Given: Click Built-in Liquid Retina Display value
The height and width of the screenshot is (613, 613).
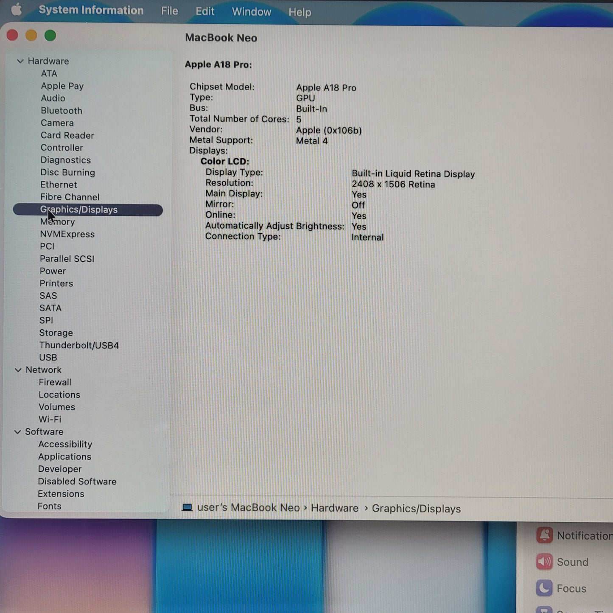Looking at the screenshot, I should (413, 174).
